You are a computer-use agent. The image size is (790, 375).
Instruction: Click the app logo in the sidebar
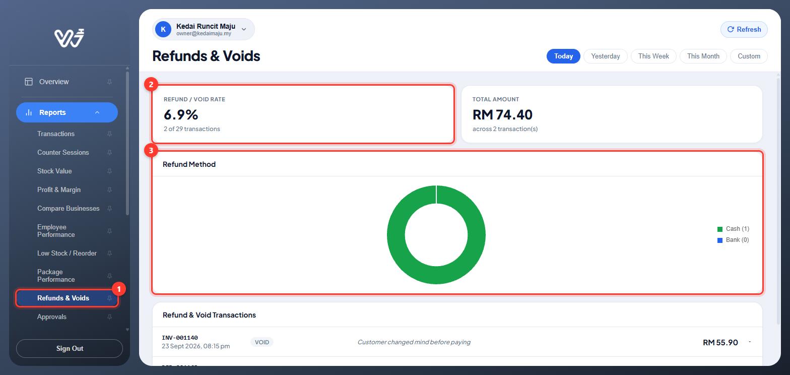[x=69, y=38]
